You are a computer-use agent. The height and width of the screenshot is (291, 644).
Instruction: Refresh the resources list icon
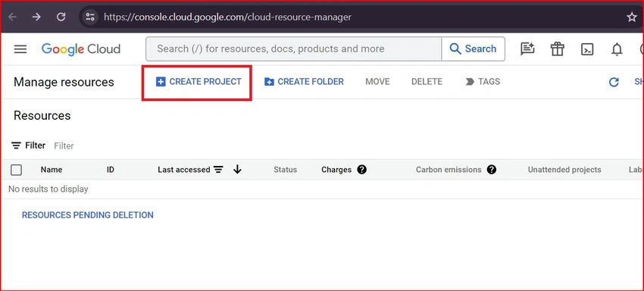pos(614,82)
